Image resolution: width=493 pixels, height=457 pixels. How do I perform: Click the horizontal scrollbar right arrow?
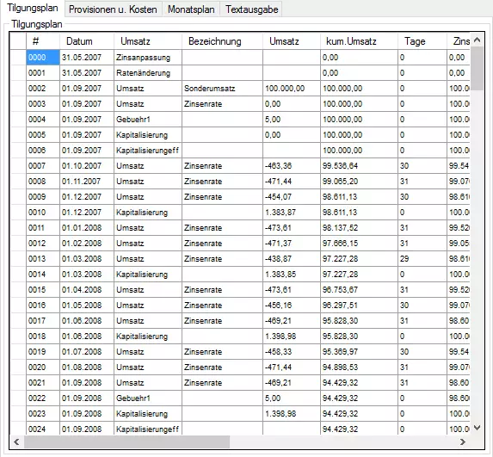click(463, 442)
